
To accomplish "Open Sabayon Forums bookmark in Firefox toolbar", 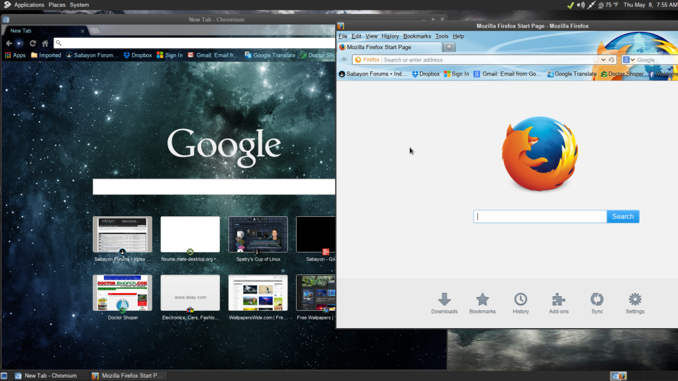I will coord(373,74).
